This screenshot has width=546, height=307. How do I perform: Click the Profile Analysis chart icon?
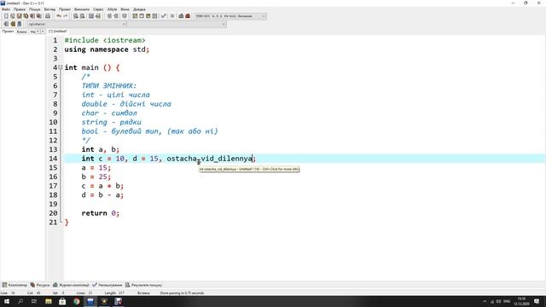(x=181, y=16)
